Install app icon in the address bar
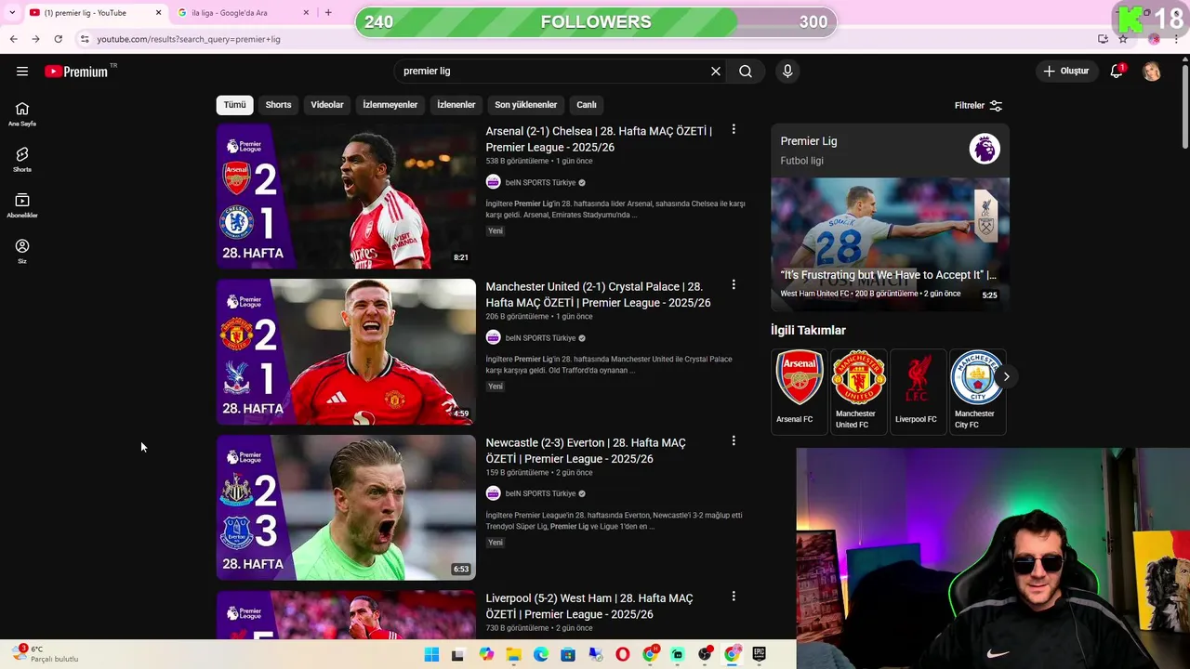Viewport: 1190px width, 669px height. pos(1103,39)
